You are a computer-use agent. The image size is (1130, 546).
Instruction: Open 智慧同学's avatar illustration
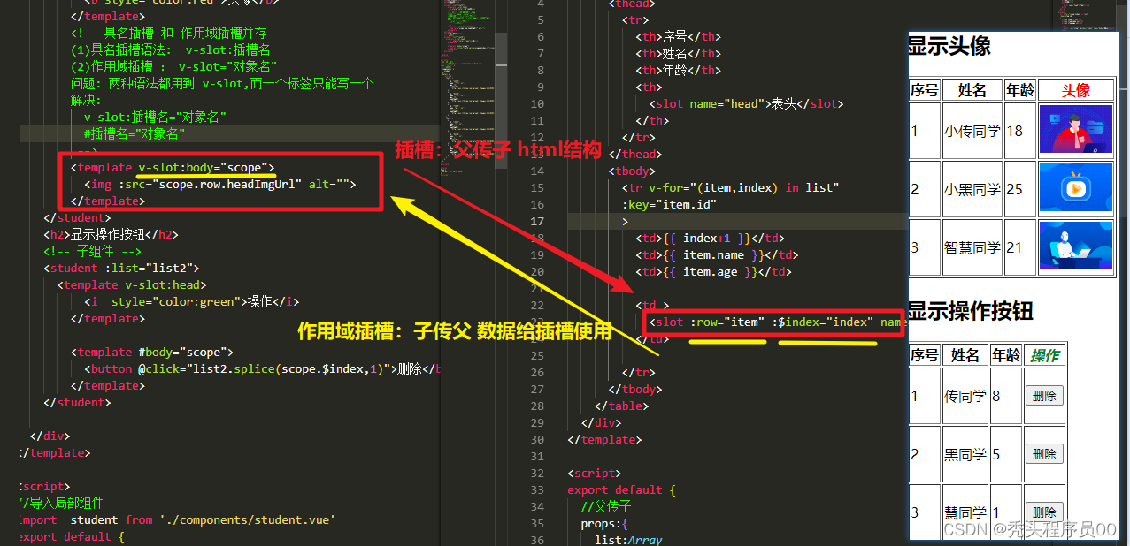tap(1075, 247)
